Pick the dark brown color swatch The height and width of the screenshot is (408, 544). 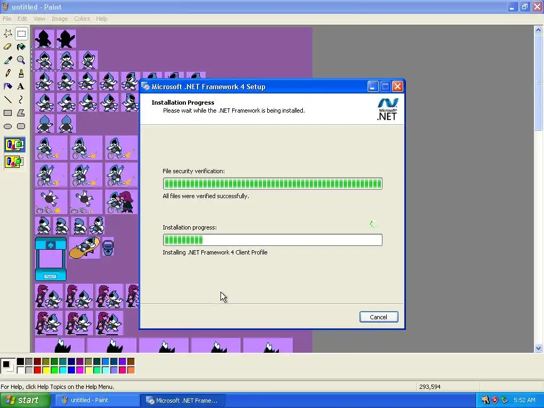tap(131, 361)
